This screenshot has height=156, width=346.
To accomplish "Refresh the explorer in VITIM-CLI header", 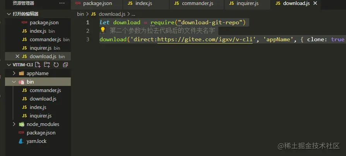I will 56,65.
